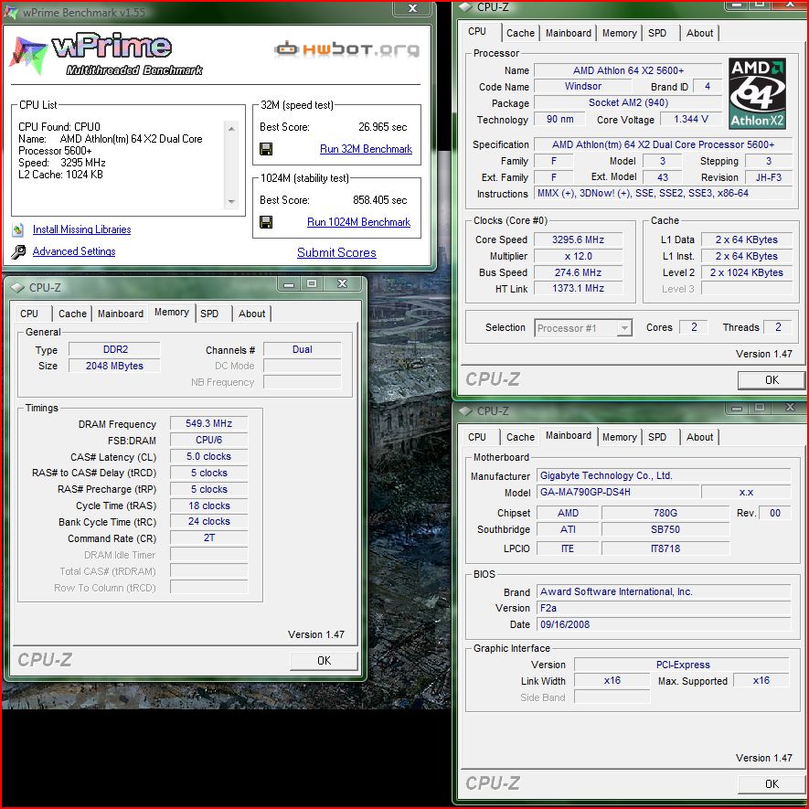Viewport: 809px width, 809px height.
Task: Click the AMD Athlon X2 processor logo
Action: click(x=757, y=93)
